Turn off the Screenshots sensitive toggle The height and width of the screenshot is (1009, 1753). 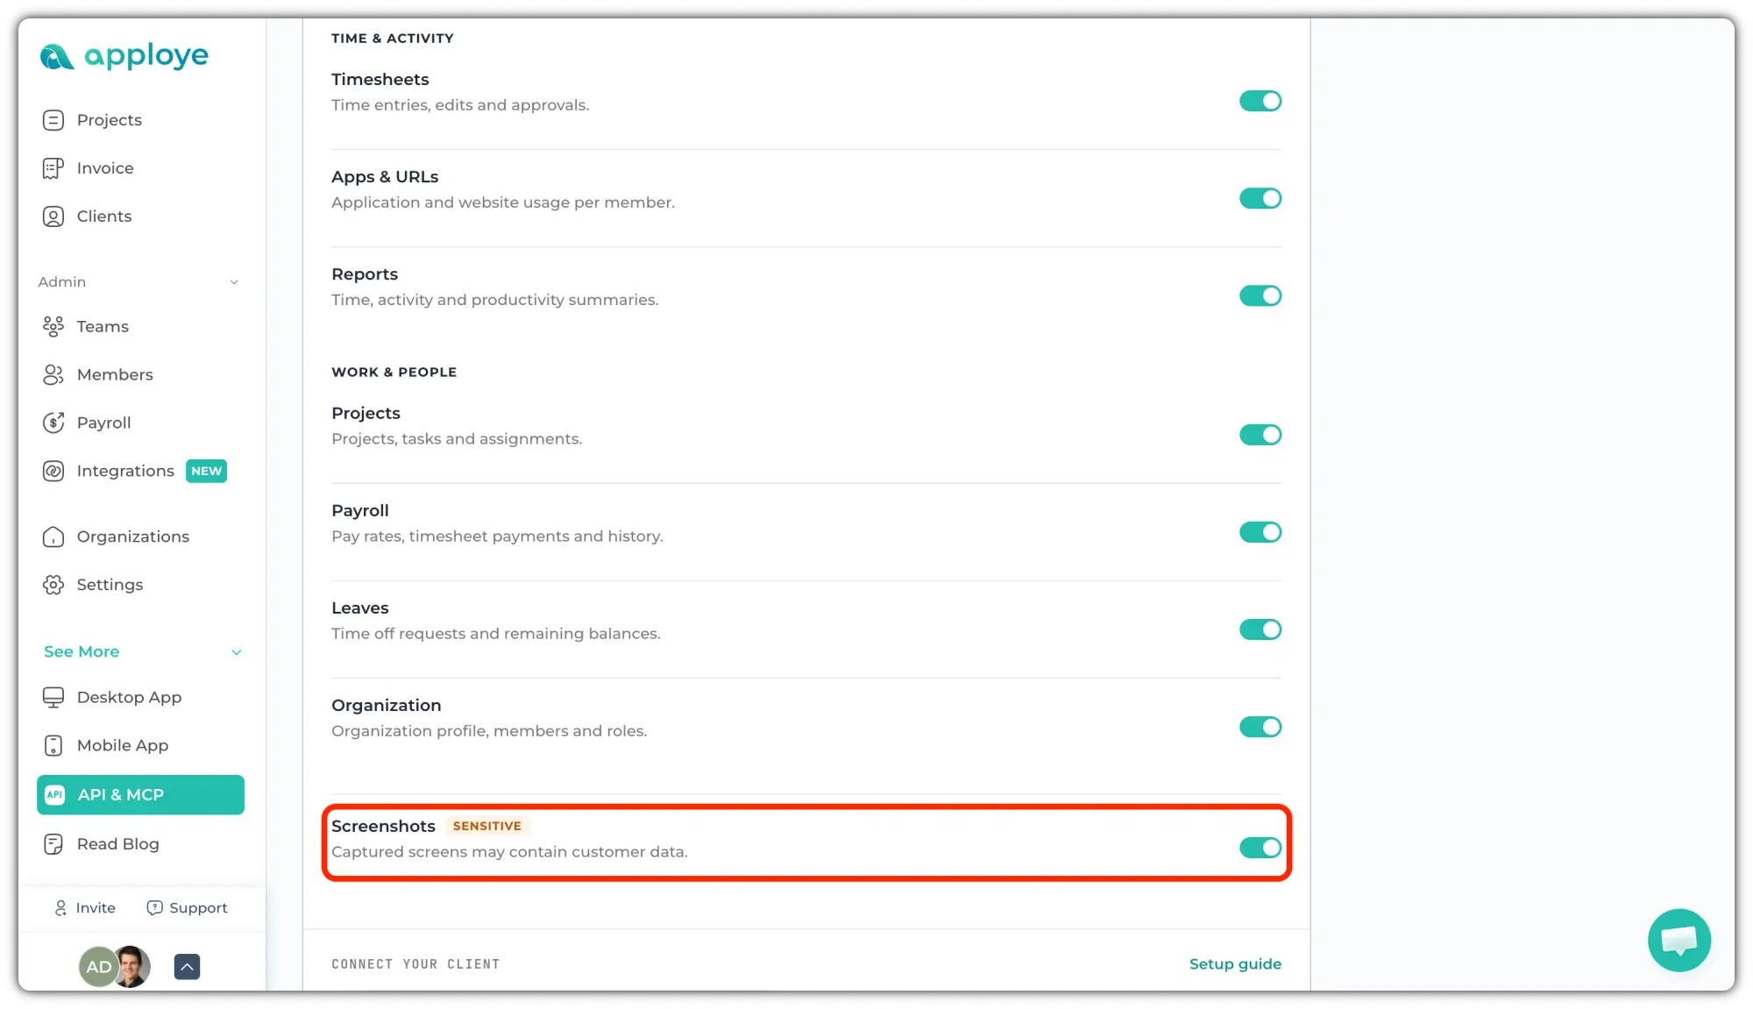[x=1260, y=848]
